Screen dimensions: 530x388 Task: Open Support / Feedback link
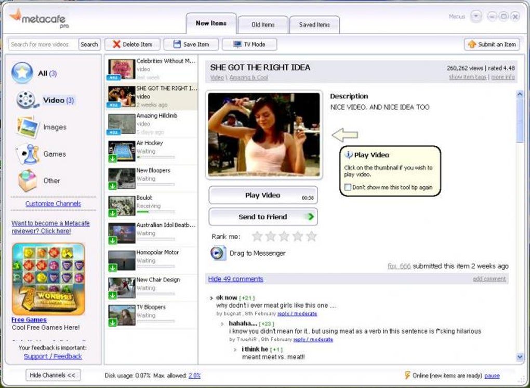53,356
